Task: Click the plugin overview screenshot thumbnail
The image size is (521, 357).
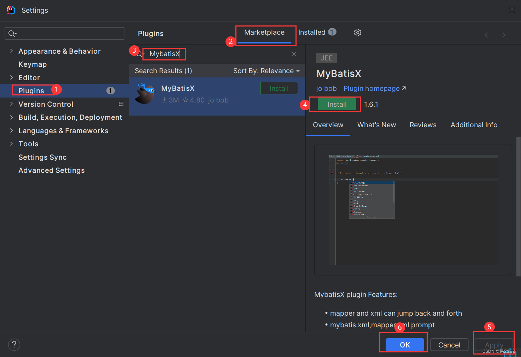Action: coord(413,210)
